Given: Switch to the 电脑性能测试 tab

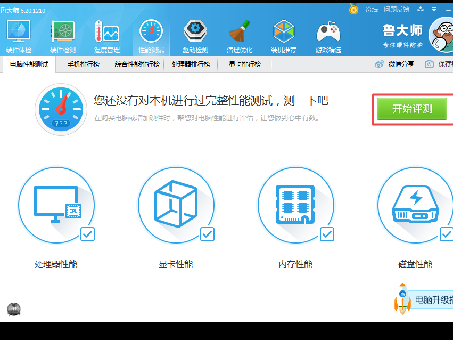Looking at the screenshot, I should [29, 64].
